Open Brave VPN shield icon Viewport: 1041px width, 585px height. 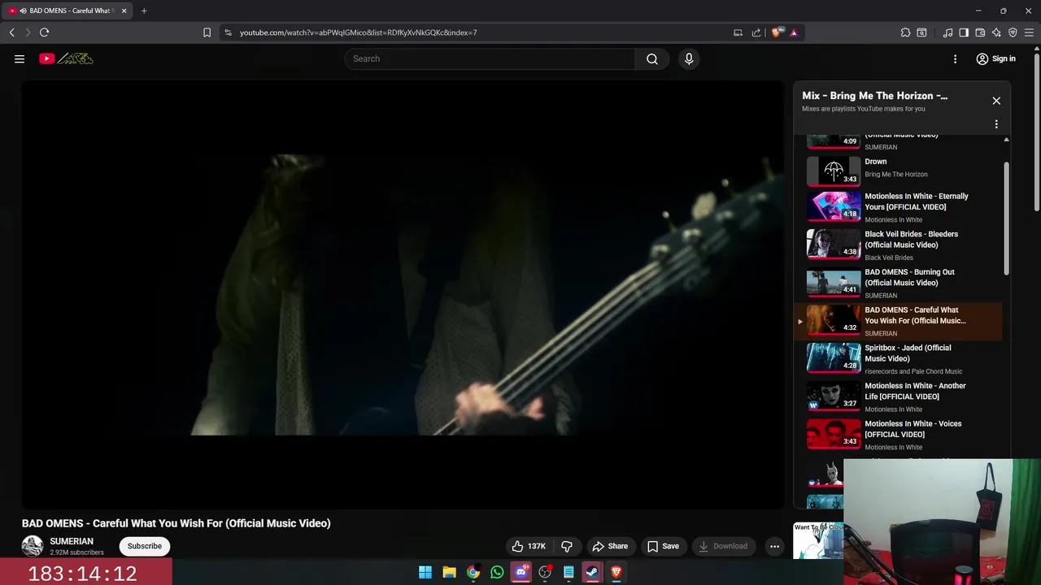click(1013, 32)
